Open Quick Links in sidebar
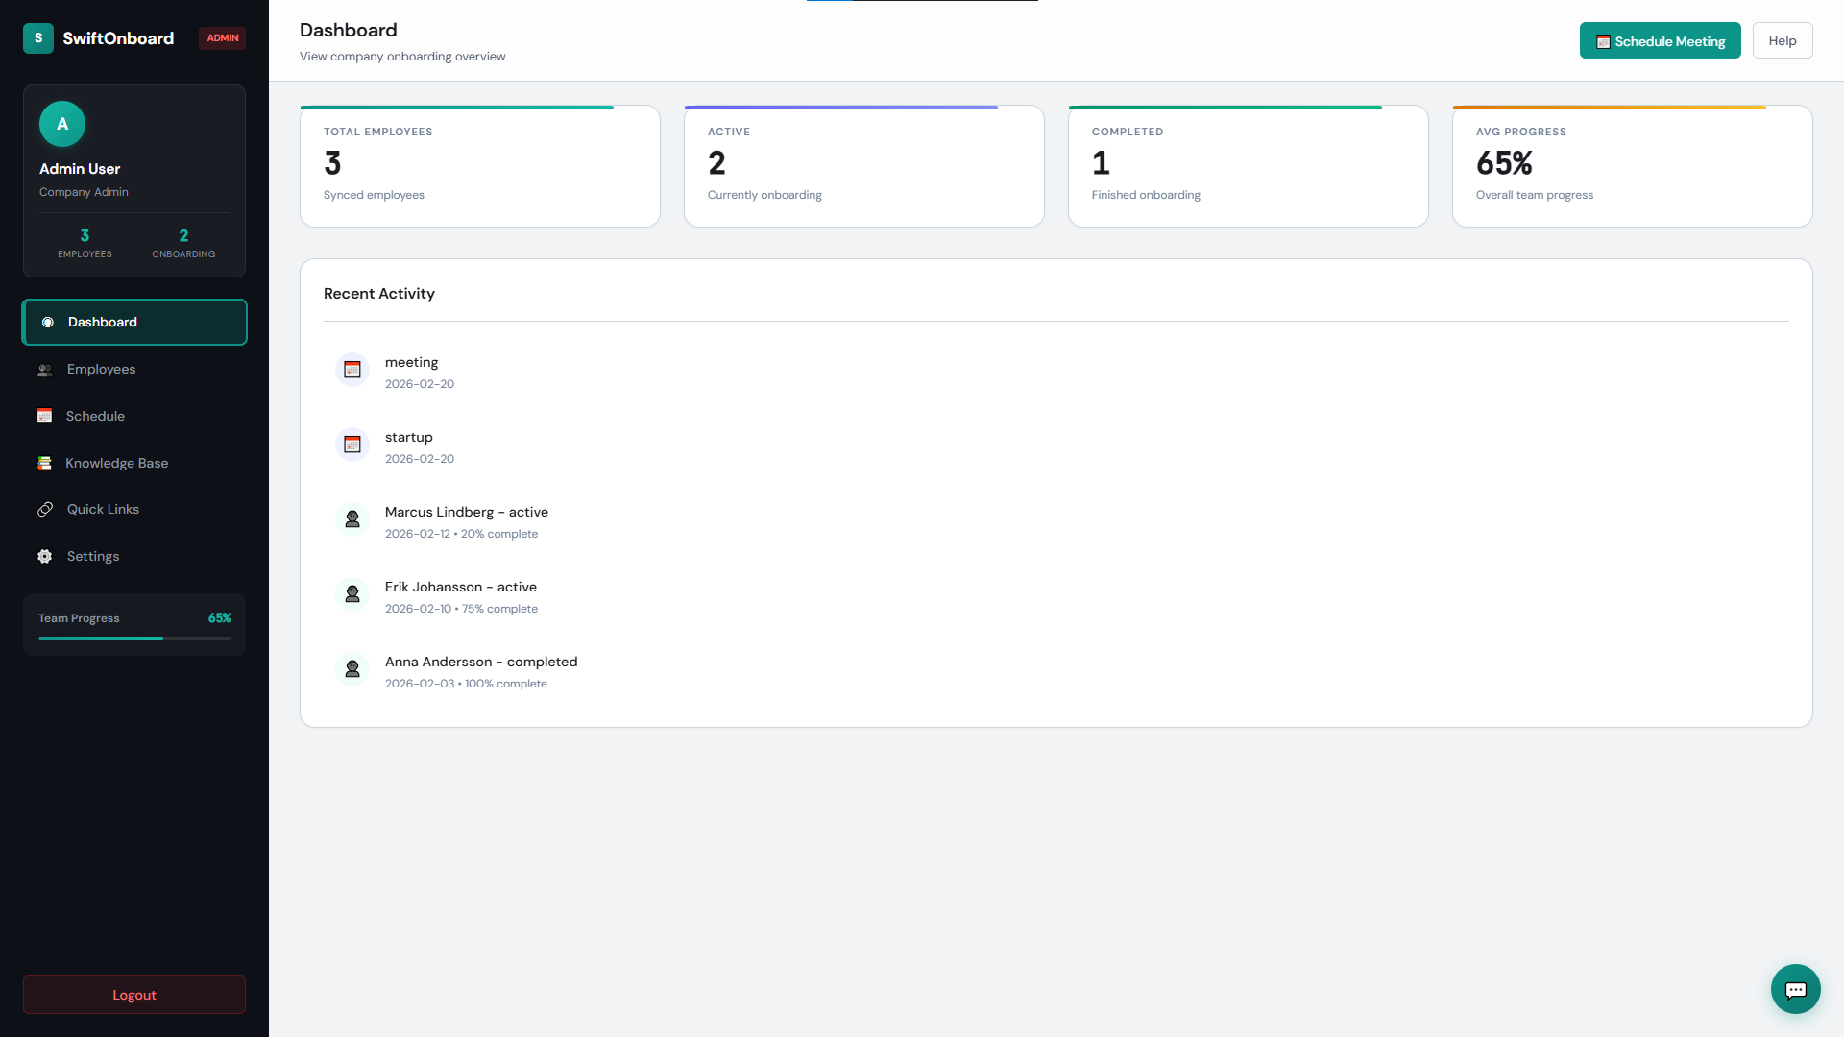1844x1037 pixels. [103, 509]
